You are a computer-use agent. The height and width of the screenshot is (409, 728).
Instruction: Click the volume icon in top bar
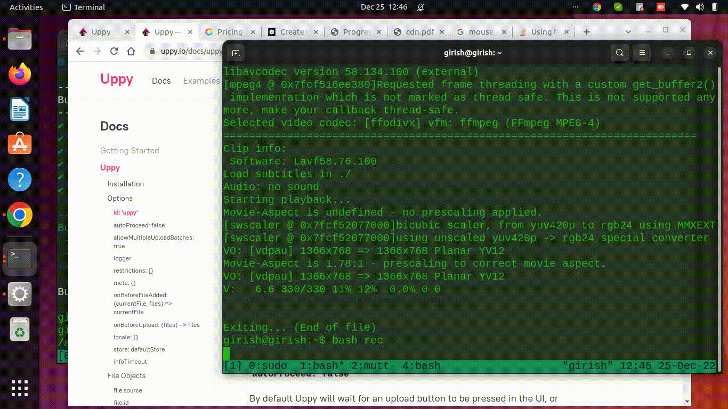coord(700,7)
